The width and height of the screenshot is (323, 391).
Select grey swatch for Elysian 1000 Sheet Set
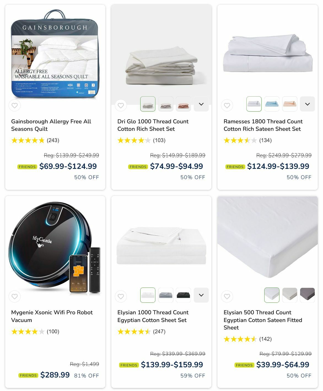pyautogui.click(x=166, y=295)
